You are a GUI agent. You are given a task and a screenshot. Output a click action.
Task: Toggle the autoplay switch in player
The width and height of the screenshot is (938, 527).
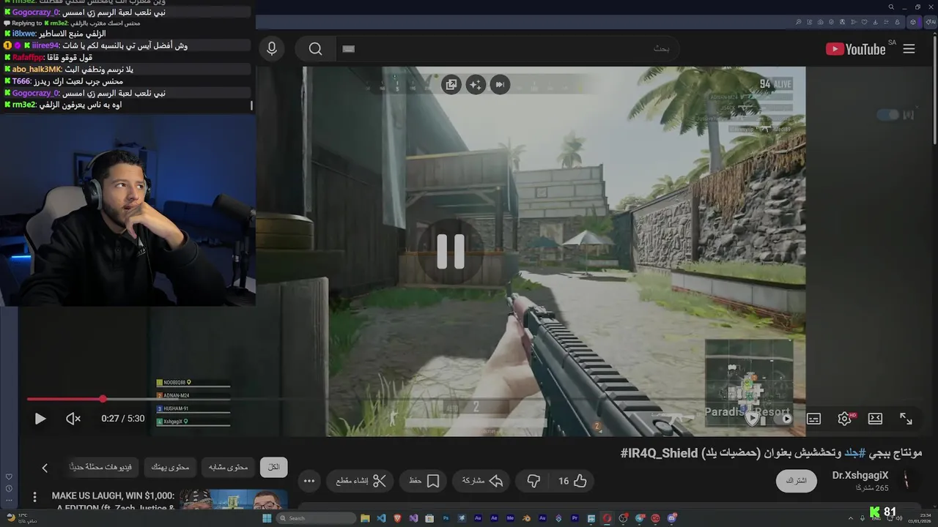[x=782, y=419]
